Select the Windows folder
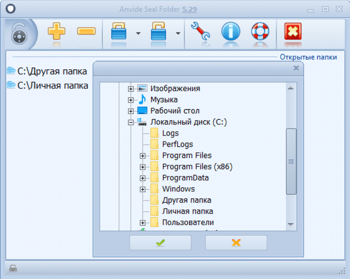Viewport: 350px width, 279px height. [x=178, y=189]
